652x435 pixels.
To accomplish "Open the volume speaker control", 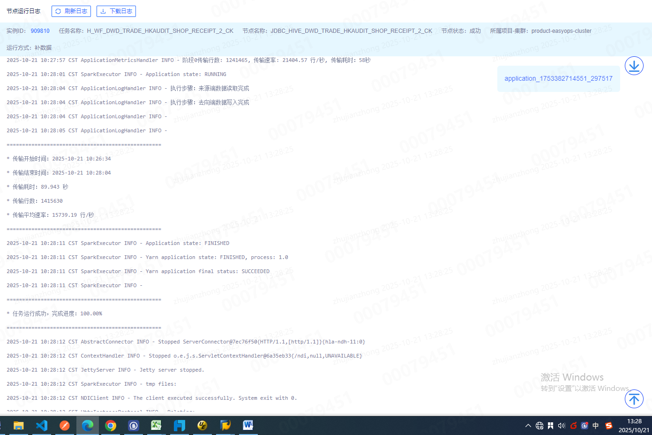I will (562, 426).
